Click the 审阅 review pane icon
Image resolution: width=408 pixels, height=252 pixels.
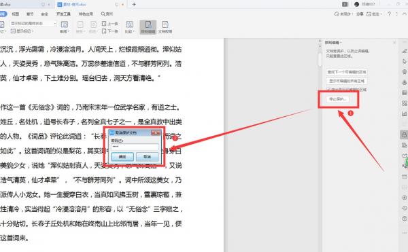pyautogui.click(x=65, y=27)
